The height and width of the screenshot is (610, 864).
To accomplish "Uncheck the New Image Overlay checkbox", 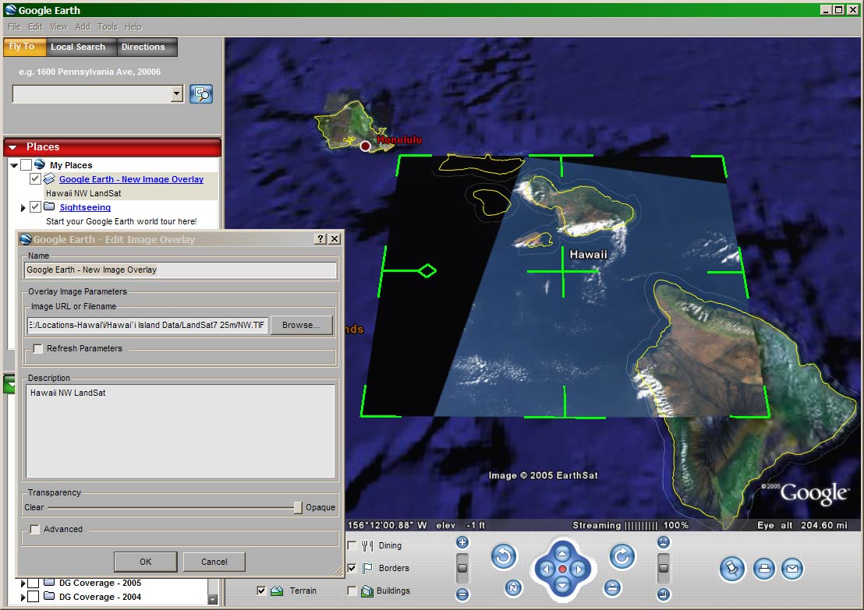I will (x=35, y=179).
